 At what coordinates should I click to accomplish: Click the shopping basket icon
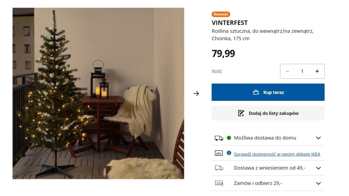point(256,92)
